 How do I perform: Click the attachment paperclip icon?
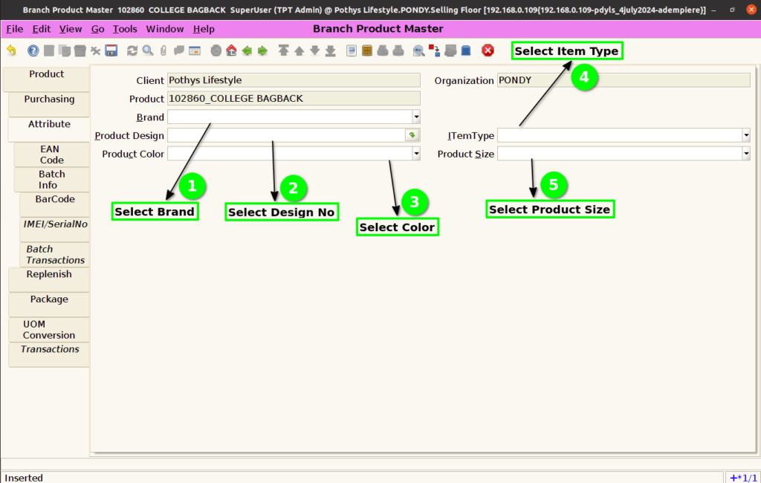[163, 51]
